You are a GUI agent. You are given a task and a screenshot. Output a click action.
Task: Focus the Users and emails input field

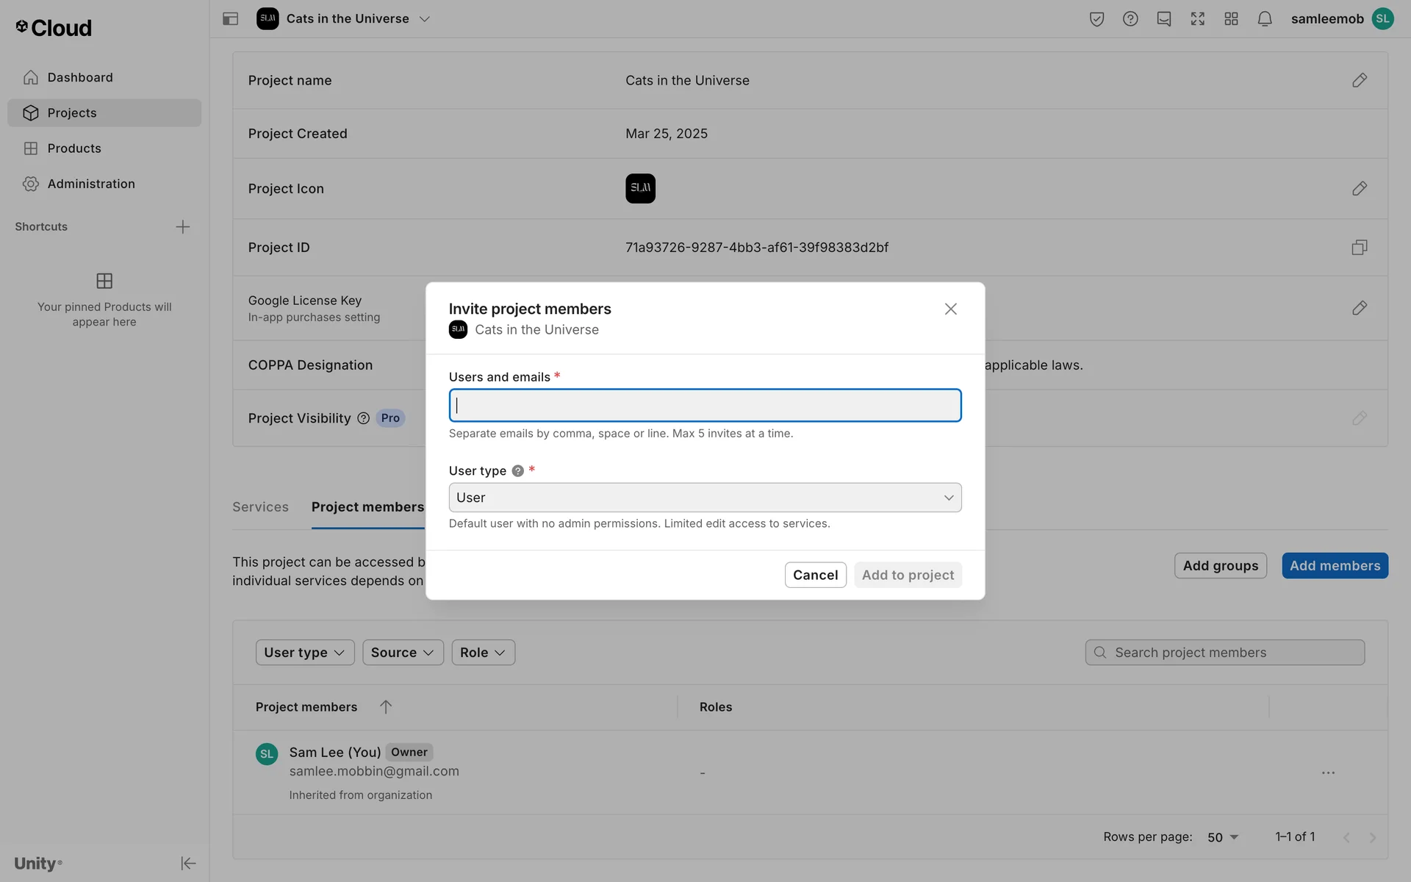705,406
